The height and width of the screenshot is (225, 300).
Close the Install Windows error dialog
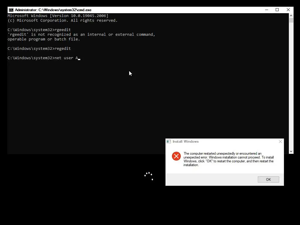(280, 142)
